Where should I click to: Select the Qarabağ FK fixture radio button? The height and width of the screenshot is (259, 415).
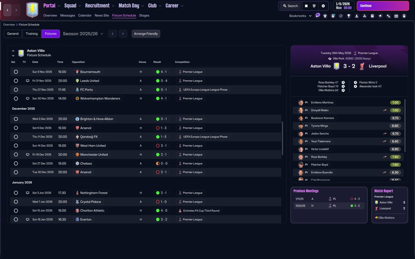pos(16,137)
